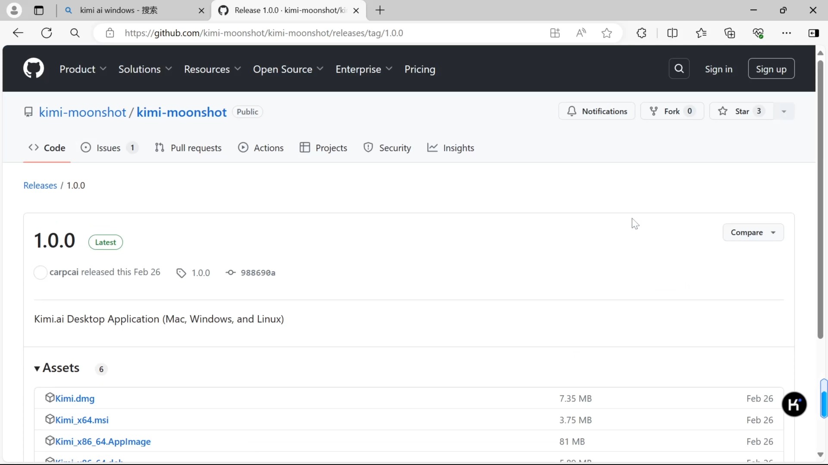Click package icon beside Kimi_x64.msi
828x465 pixels.
click(50, 419)
